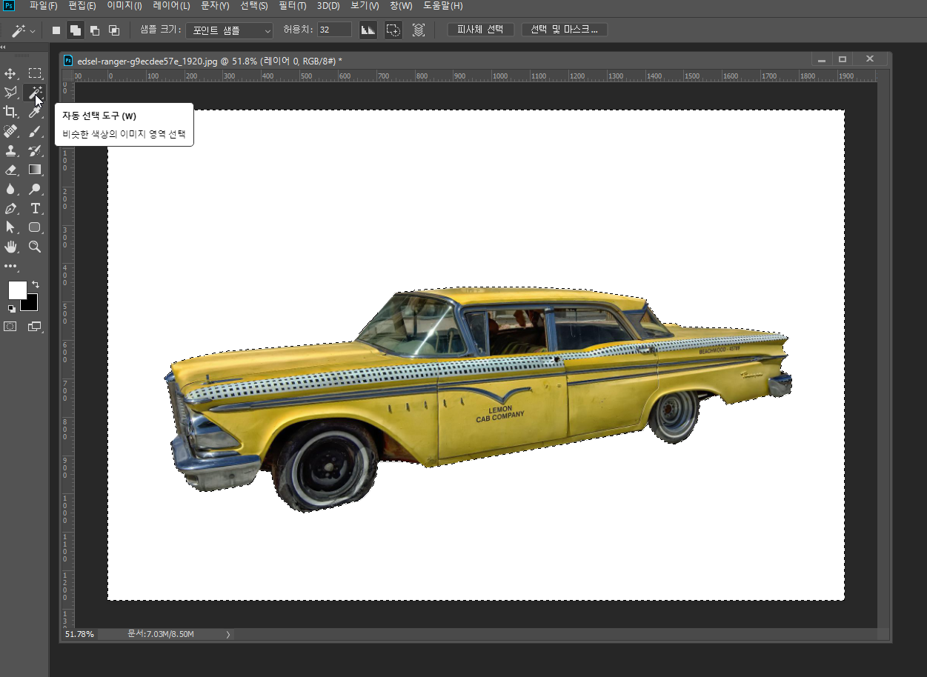Set selection mode to Subtract from selection

(x=95, y=30)
